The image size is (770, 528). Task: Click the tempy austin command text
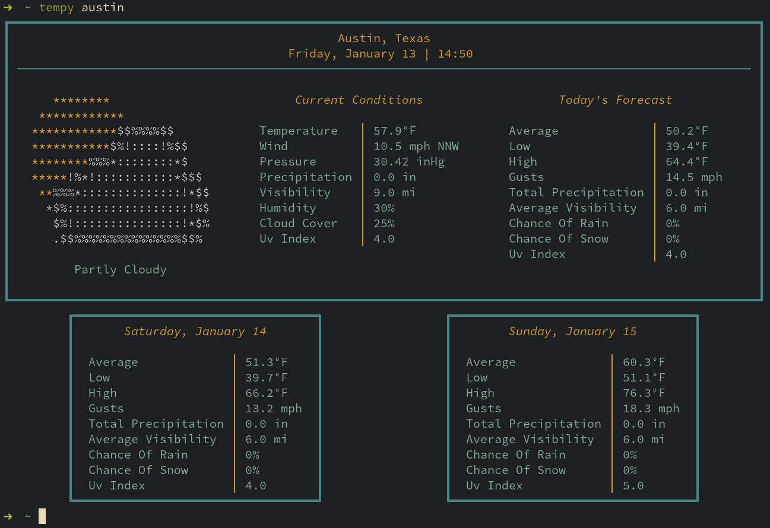pyautogui.click(x=81, y=8)
